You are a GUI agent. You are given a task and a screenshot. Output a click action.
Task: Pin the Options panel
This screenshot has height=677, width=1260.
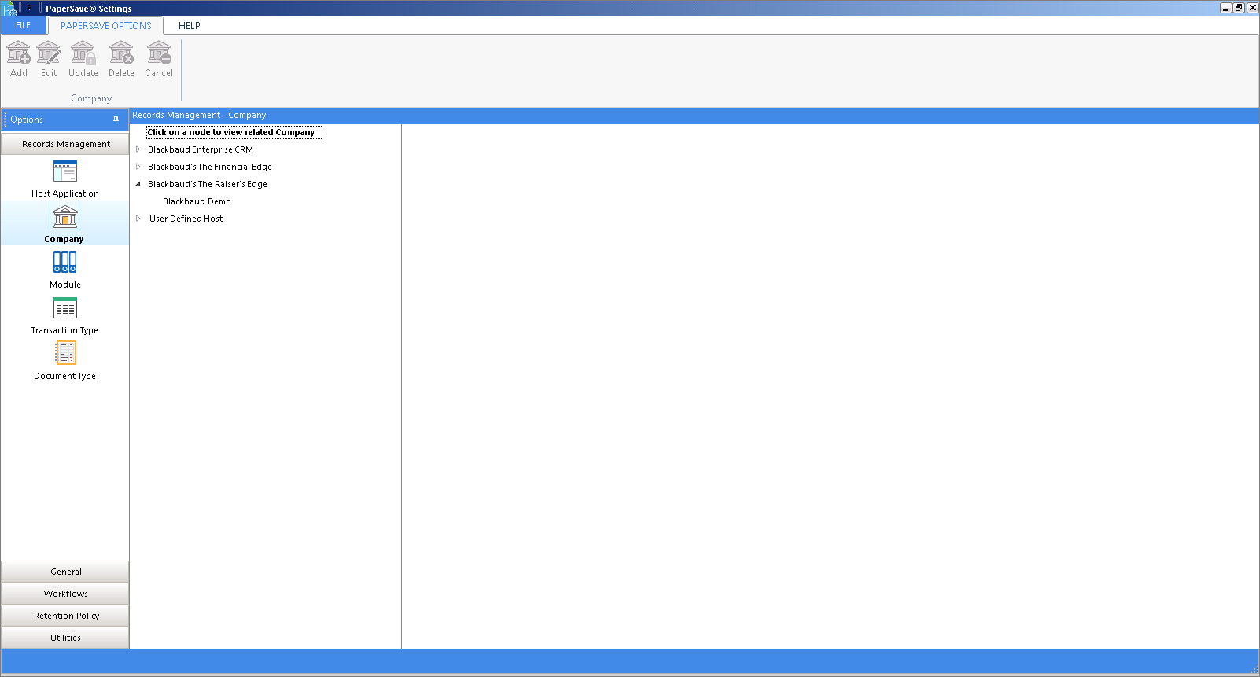116,120
